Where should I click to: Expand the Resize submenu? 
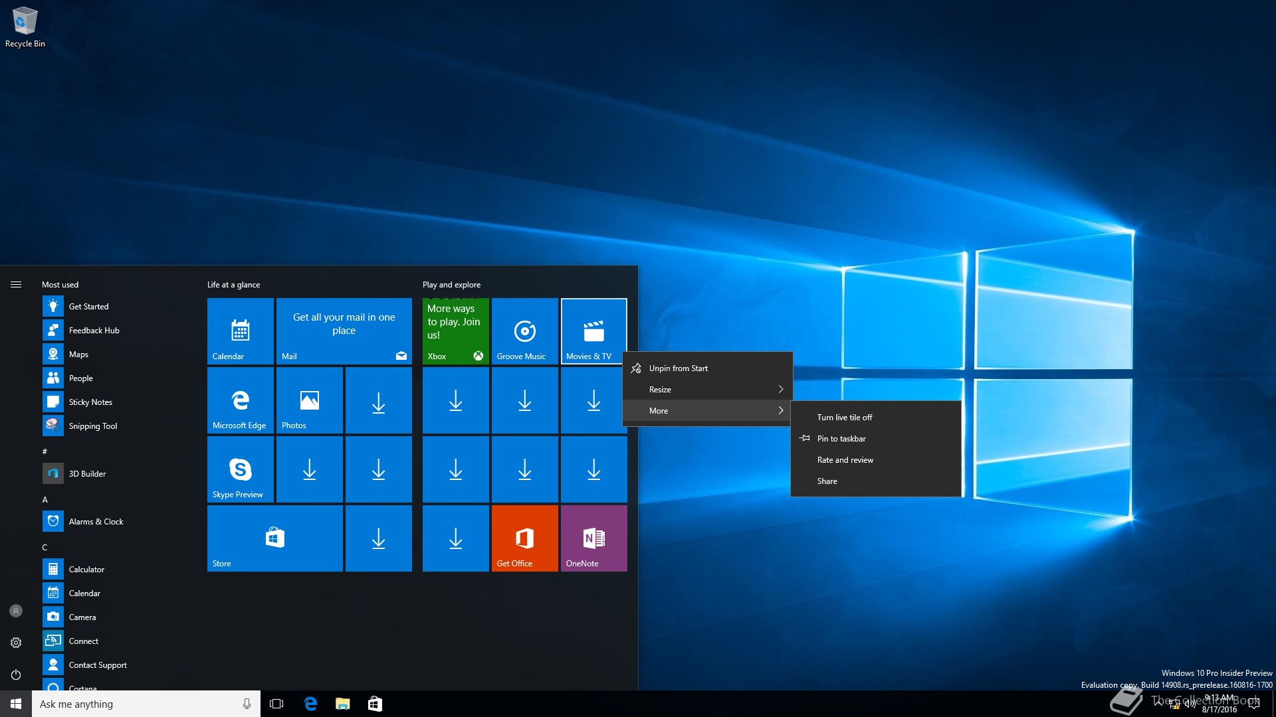tap(708, 390)
